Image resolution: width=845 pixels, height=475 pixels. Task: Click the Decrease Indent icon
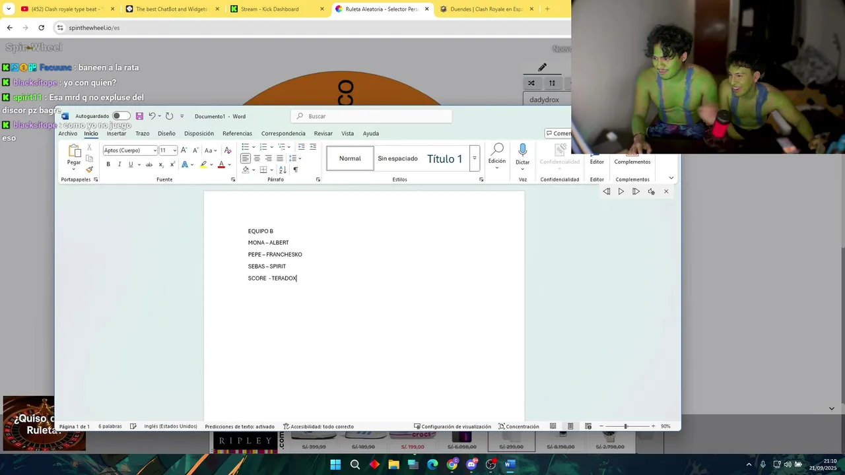302,146
